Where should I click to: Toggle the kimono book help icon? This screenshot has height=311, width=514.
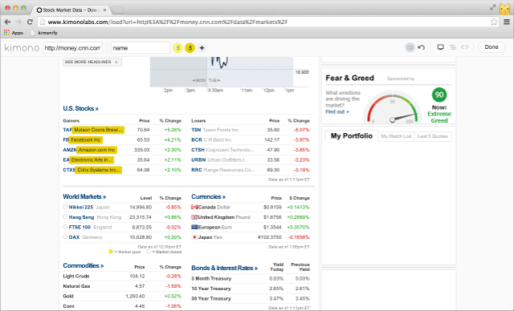click(410, 47)
